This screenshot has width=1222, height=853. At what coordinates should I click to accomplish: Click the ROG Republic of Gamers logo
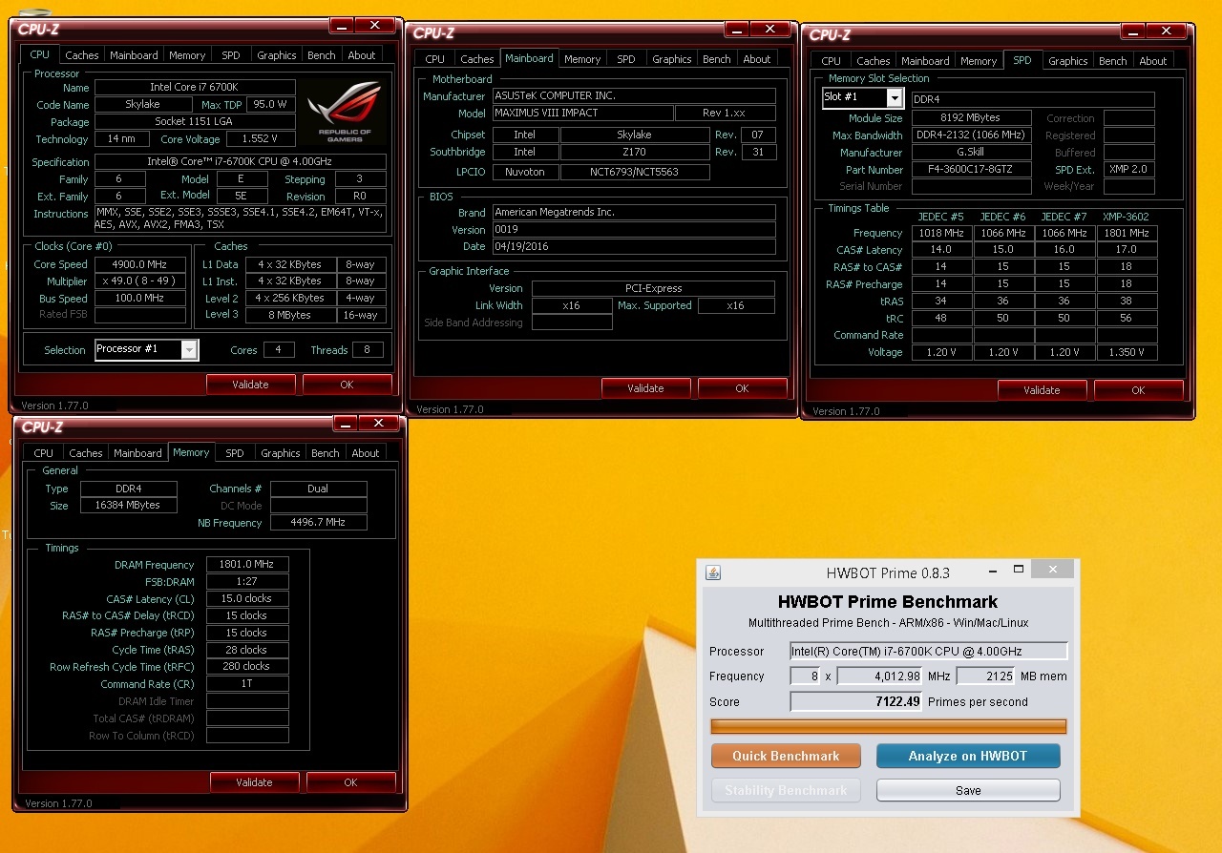tap(346, 111)
